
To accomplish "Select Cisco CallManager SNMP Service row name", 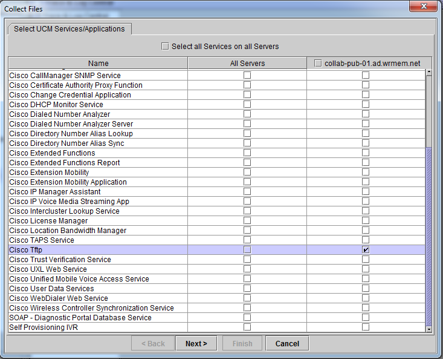I will [65, 75].
